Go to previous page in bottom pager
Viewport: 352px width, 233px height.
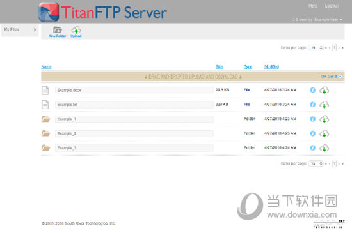pos(330,163)
